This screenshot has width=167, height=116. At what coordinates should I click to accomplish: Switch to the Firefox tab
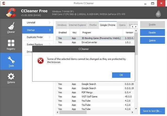(x=93, y=25)
